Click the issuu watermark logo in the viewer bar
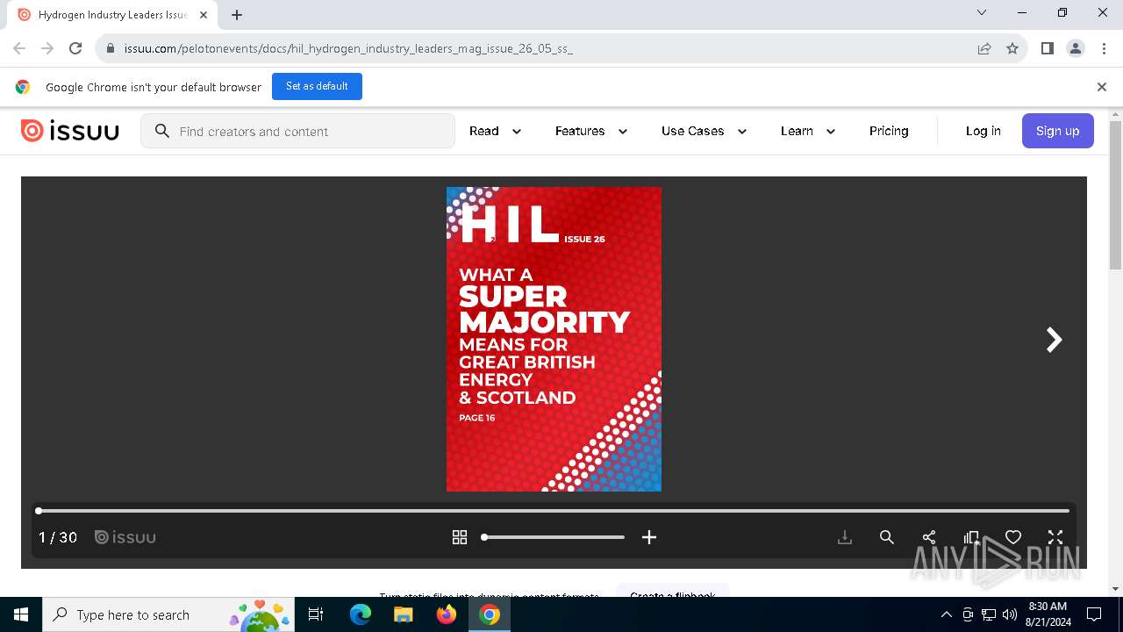This screenshot has height=632, width=1123. tap(125, 537)
